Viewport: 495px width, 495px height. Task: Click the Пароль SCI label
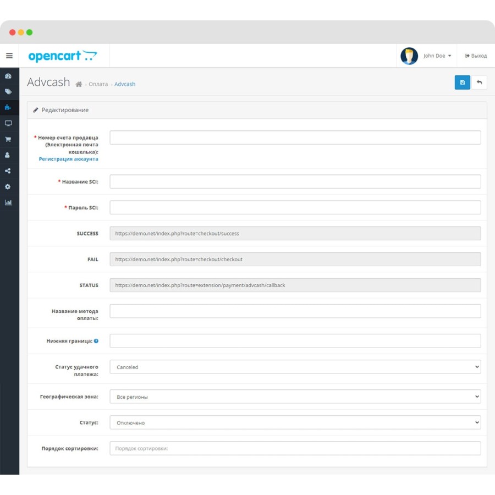click(84, 208)
